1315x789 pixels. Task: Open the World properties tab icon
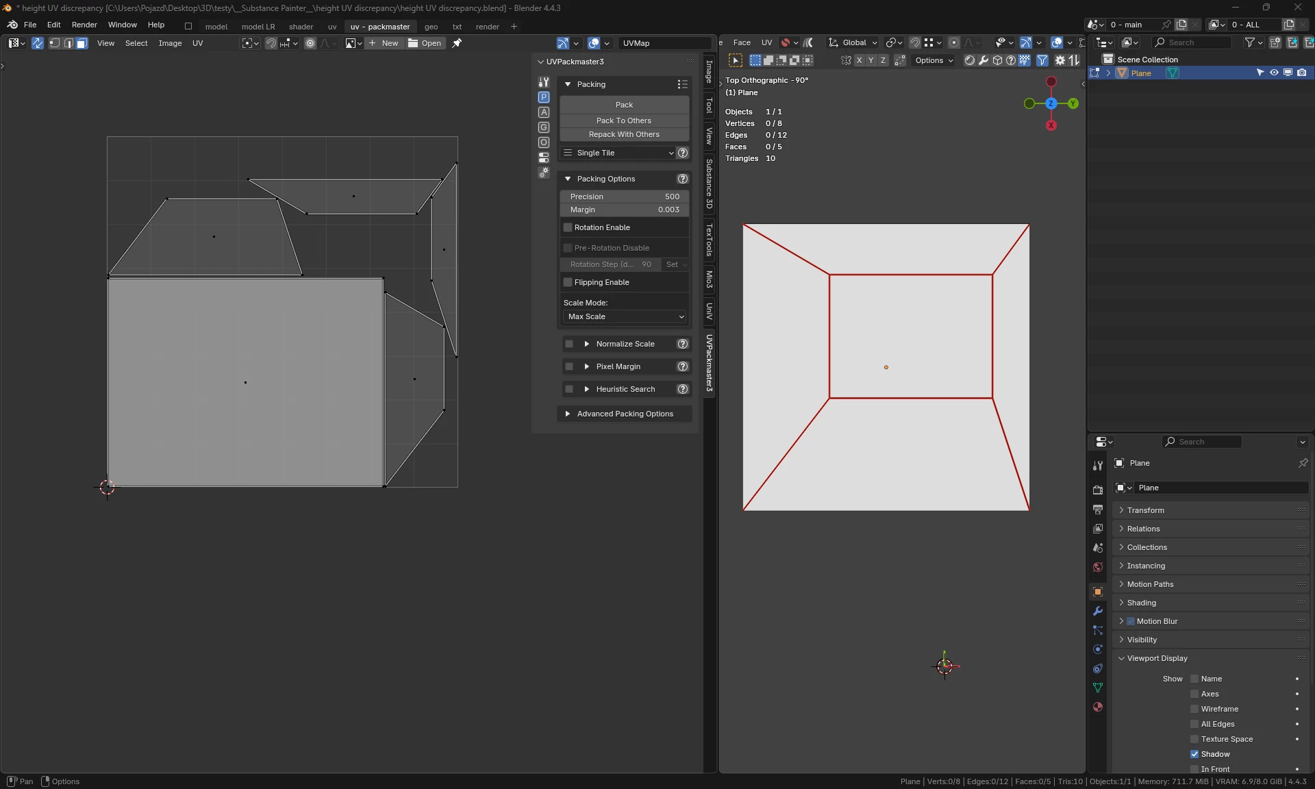tap(1098, 567)
